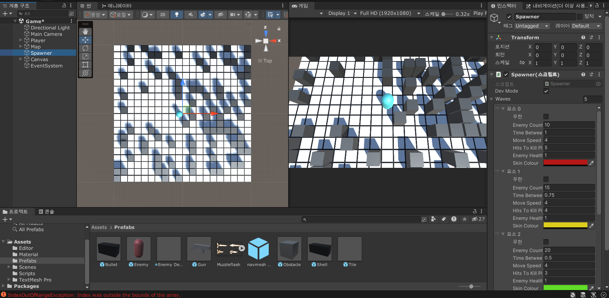Screen dimensions: 609x298
Task: Expand the Map object in Hierarchy
Action: coord(21,47)
